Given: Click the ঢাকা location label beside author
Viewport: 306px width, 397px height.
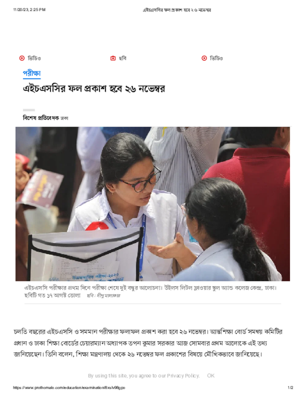Looking at the screenshot, I should (65, 118).
